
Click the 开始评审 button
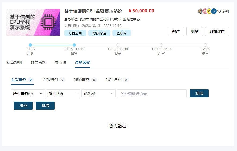(217, 31)
